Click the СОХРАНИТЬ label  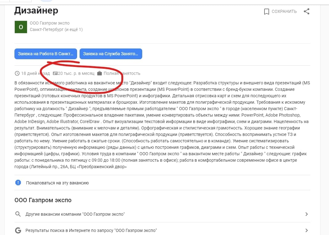coord(284,12)
